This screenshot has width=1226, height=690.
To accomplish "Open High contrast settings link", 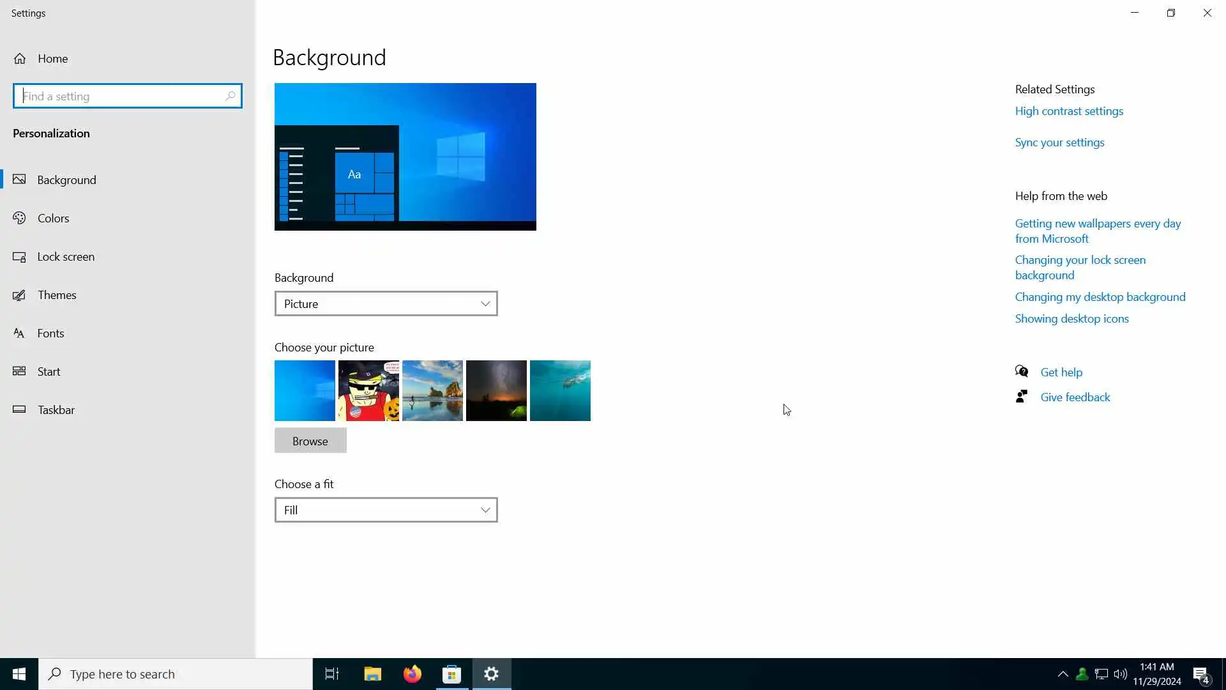I will (x=1068, y=111).
